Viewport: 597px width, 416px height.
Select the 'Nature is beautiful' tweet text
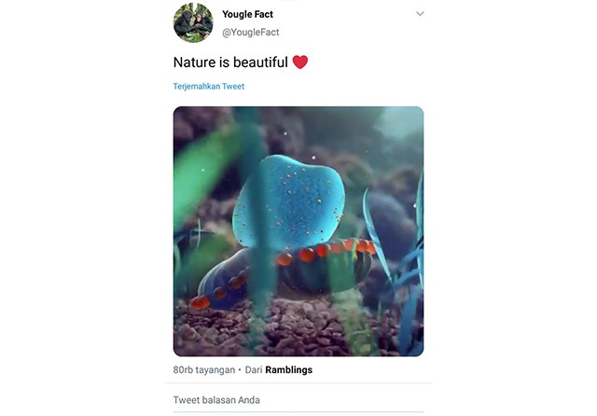coord(230,62)
